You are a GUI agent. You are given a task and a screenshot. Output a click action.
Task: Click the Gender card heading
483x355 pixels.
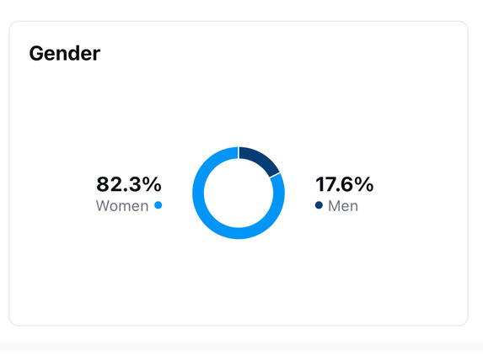tap(65, 54)
